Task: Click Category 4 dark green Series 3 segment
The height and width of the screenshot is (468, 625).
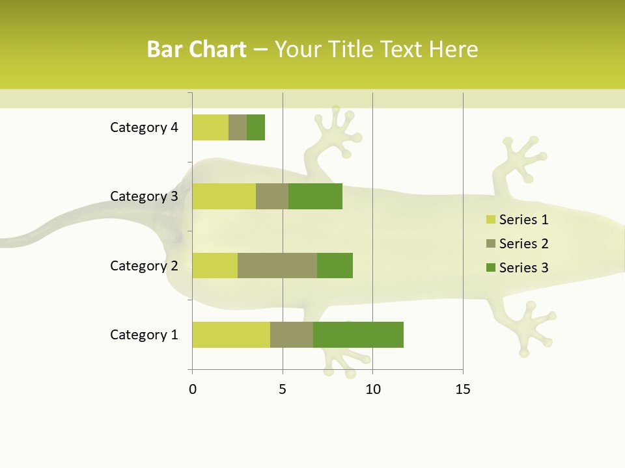Action: 256,127
